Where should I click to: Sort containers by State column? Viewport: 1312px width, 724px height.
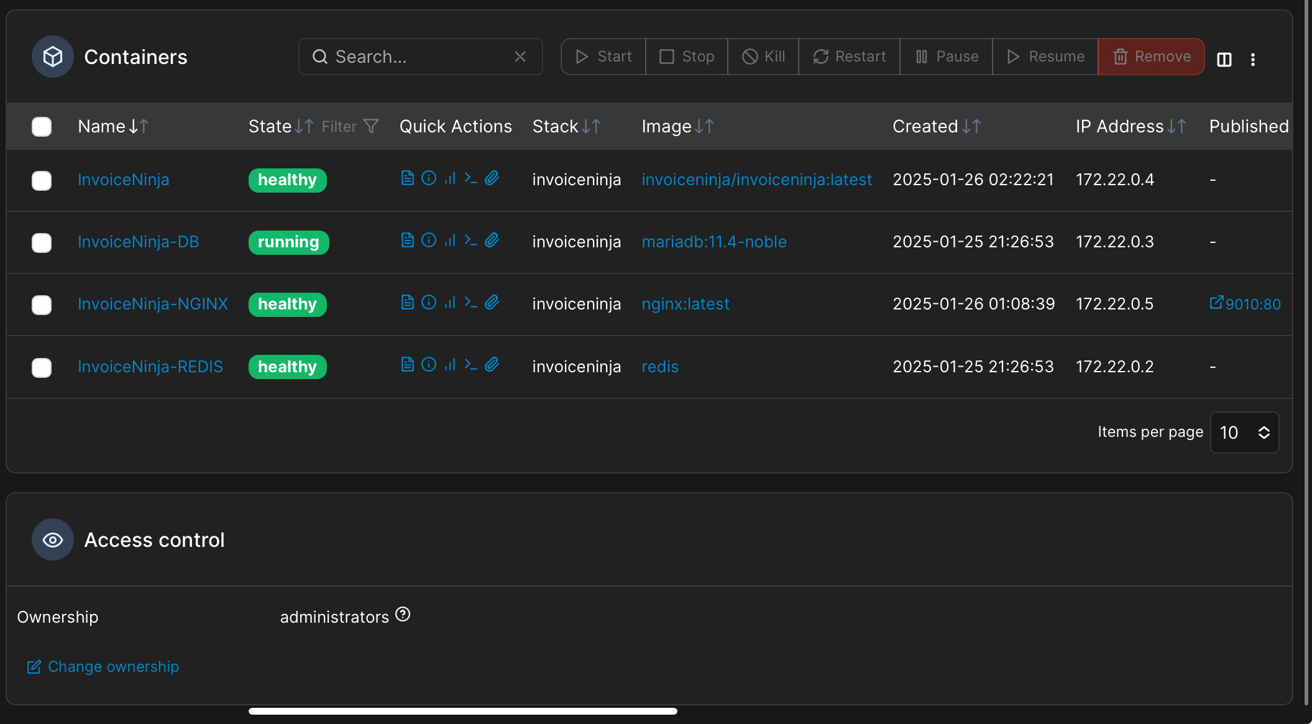(x=280, y=126)
